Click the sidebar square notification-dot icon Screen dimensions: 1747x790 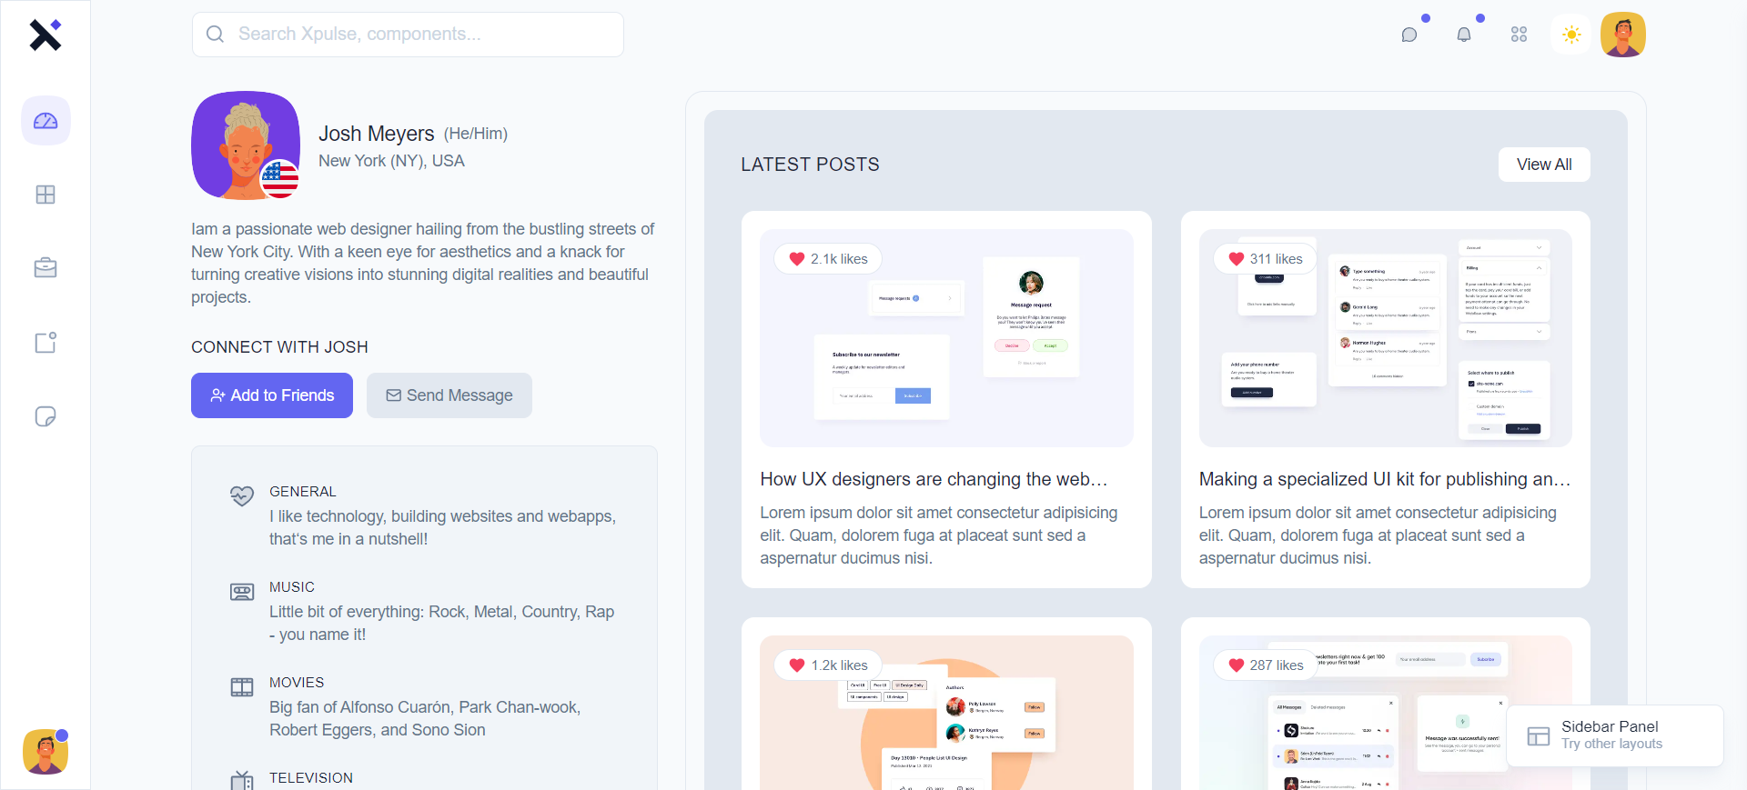click(45, 343)
